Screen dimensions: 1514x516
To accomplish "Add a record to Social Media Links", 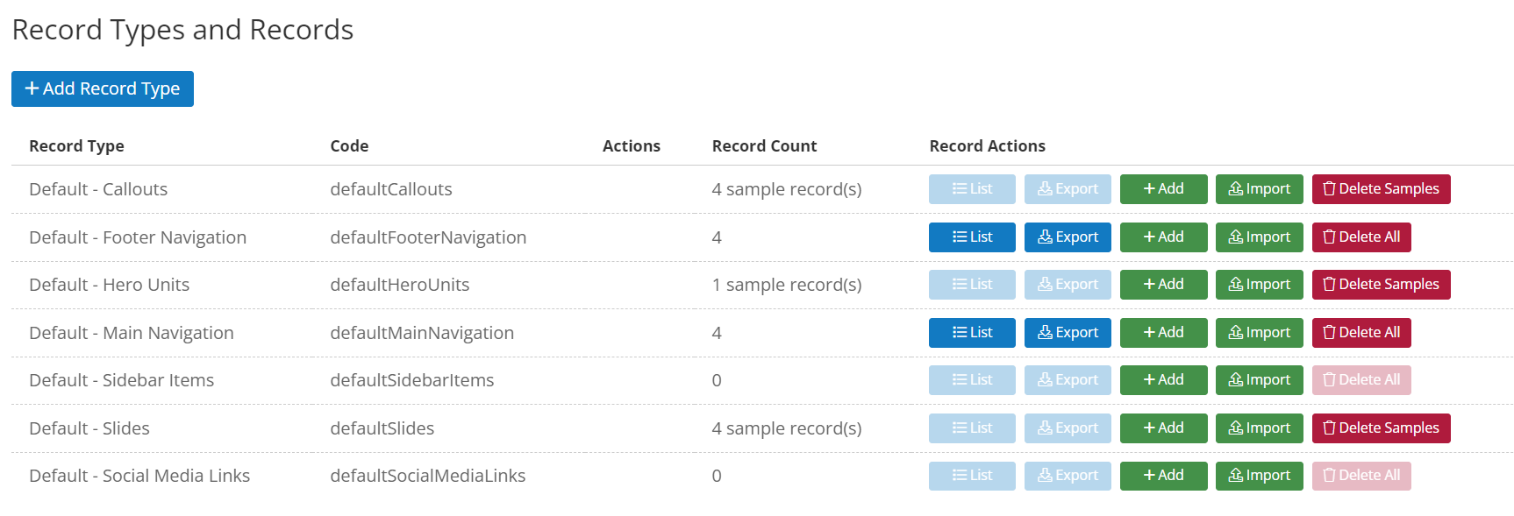I will click(x=1163, y=475).
